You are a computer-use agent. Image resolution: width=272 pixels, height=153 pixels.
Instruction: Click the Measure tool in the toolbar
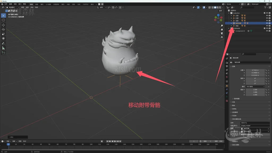pos(3,48)
